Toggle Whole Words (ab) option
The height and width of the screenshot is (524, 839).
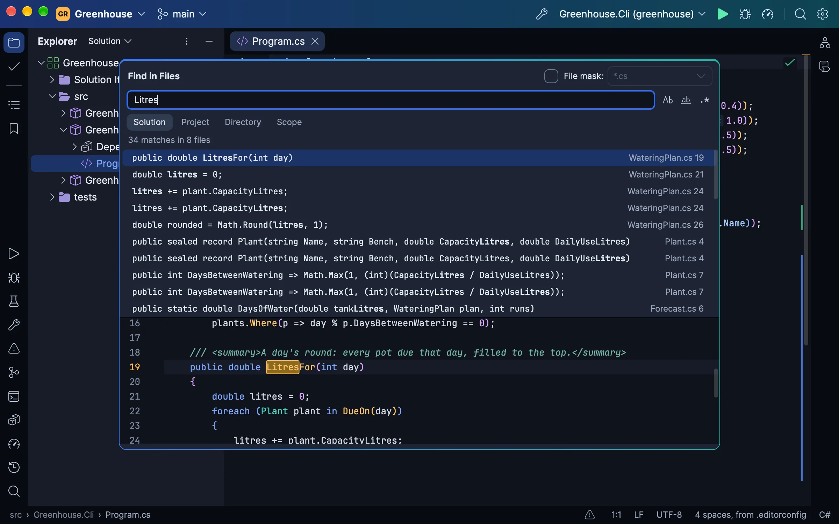pos(686,100)
